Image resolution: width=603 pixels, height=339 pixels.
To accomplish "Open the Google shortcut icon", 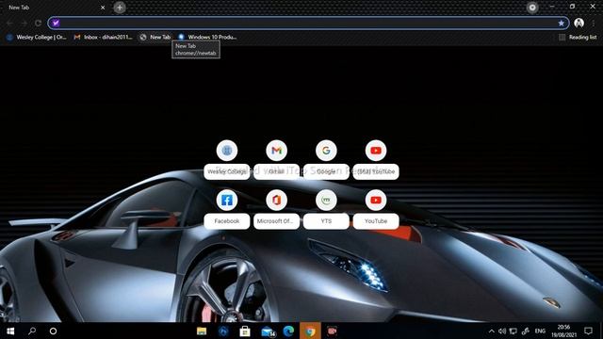I will [x=326, y=151].
